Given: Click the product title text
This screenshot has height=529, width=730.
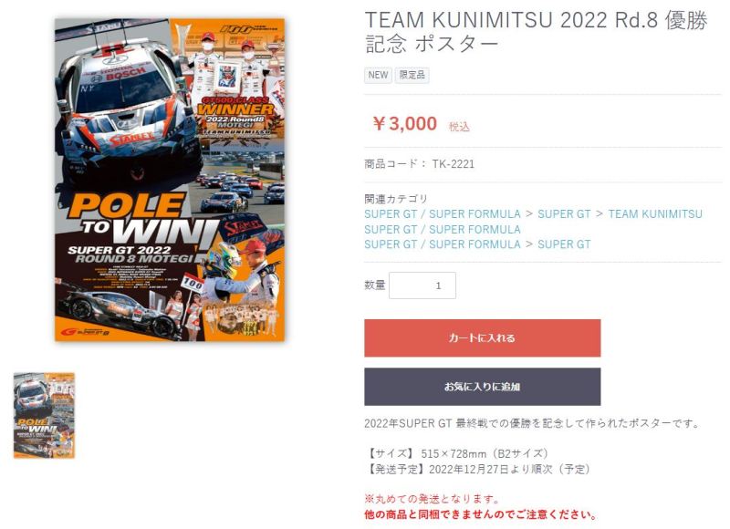Looking at the screenshot, I should click(536, 32).
